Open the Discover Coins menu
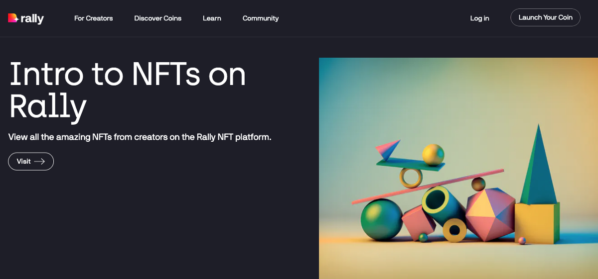The image size is (598, 279). click(x=158, y=18)
